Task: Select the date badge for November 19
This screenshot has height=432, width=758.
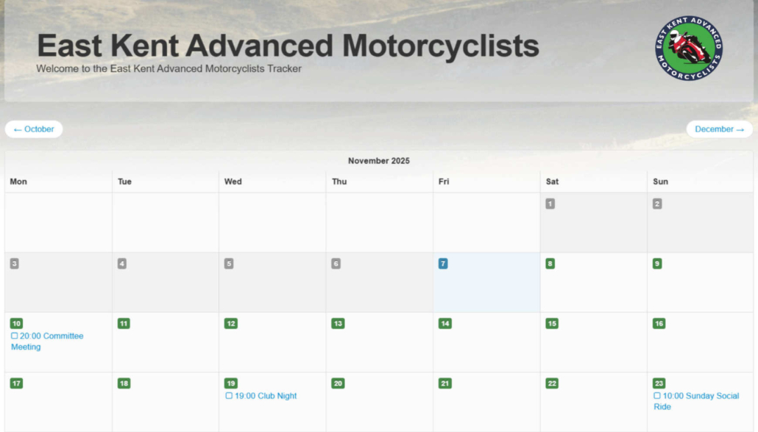Action: [231, 384]
